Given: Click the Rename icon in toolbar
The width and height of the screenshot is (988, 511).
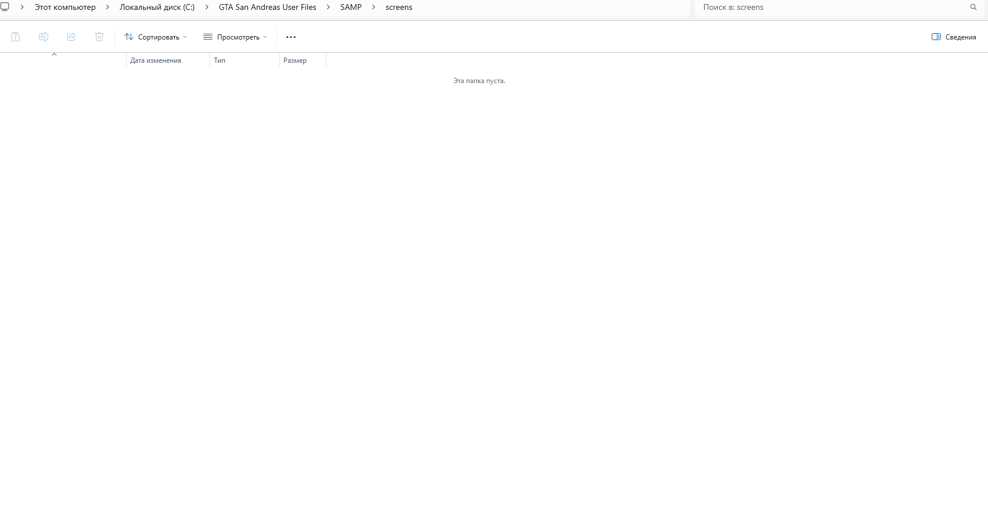Looking at the screenshot, I should pos(44,37).
